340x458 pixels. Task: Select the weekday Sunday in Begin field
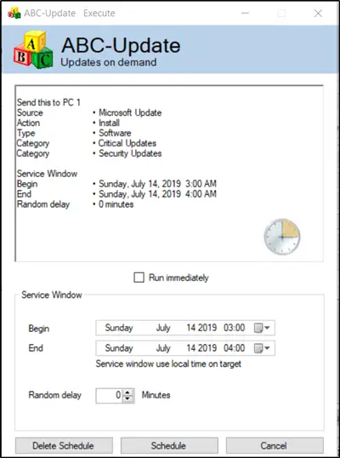pos(119,328)
